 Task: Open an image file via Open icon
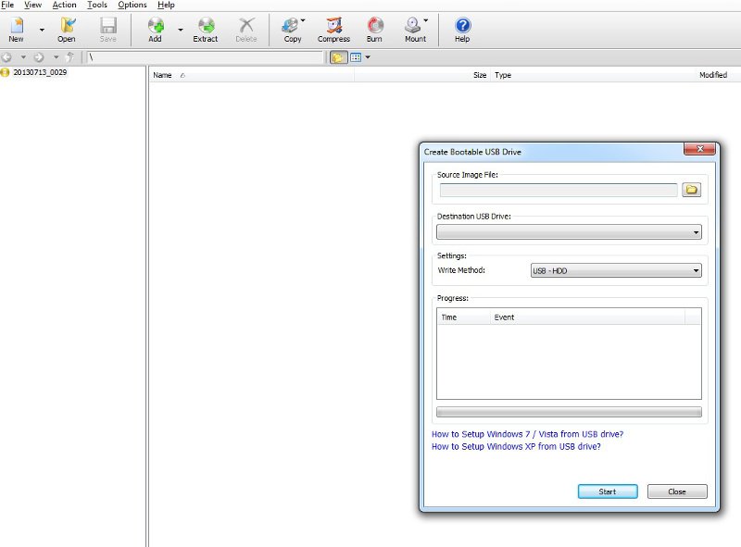67,30
